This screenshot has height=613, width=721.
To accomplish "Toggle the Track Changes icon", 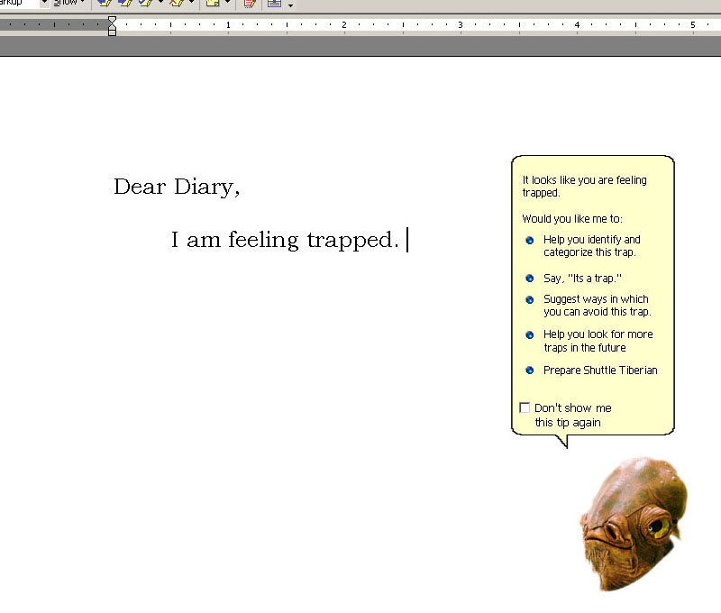I will click(x=250, y=4).
